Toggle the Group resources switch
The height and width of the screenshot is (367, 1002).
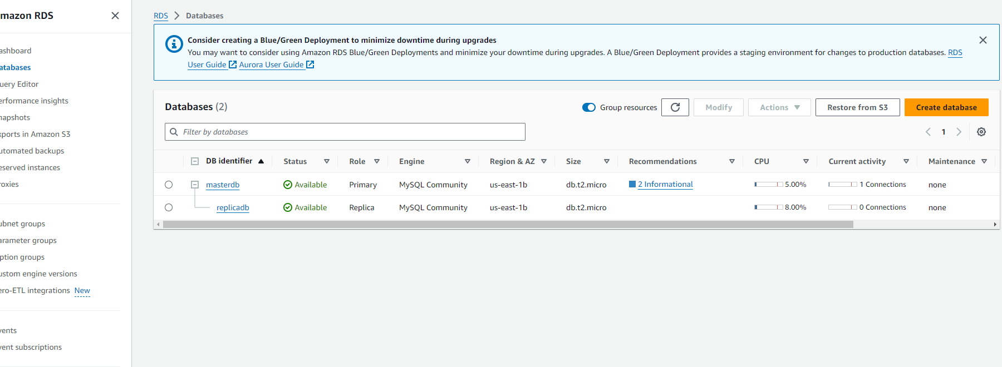(x=588, y=107)
